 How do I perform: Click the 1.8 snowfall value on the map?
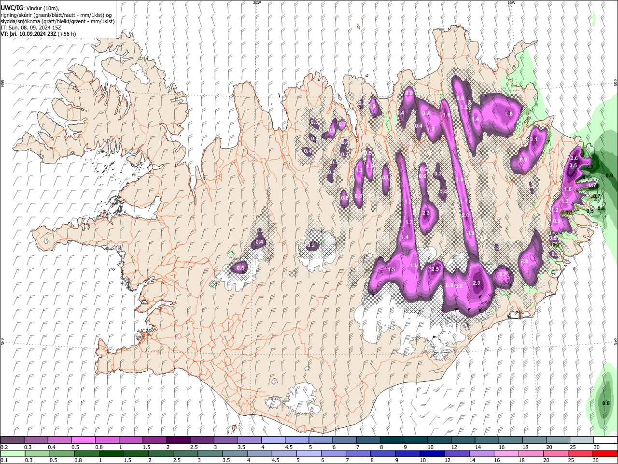508,114
